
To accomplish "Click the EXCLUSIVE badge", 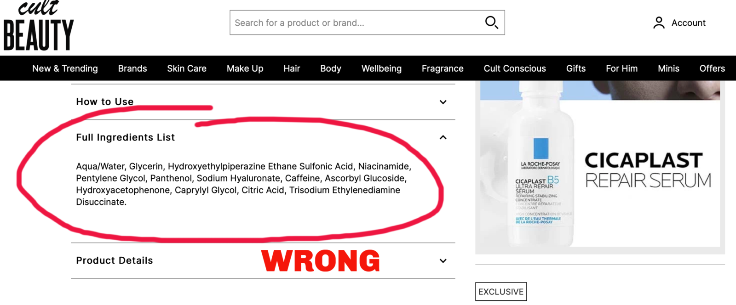I will [501, 292].
